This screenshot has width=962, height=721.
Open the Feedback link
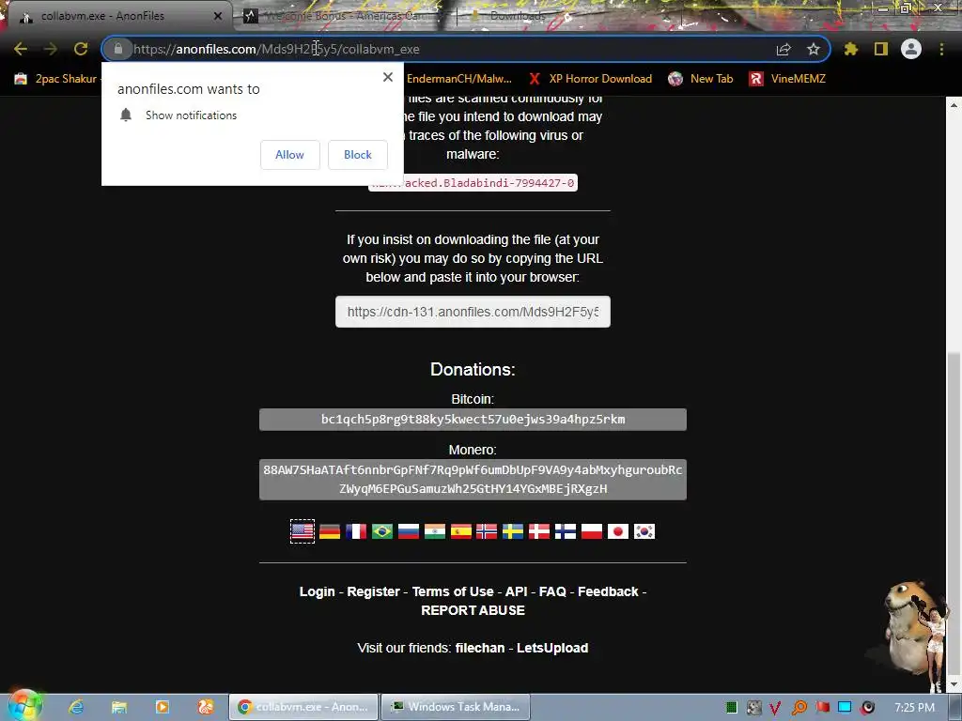click(608, 591)
